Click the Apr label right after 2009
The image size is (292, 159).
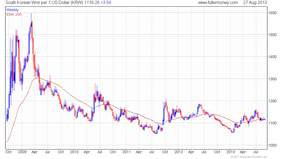(x=35, y=152)
